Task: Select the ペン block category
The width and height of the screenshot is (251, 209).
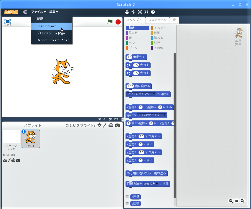Action: click(x=137, y=43)
